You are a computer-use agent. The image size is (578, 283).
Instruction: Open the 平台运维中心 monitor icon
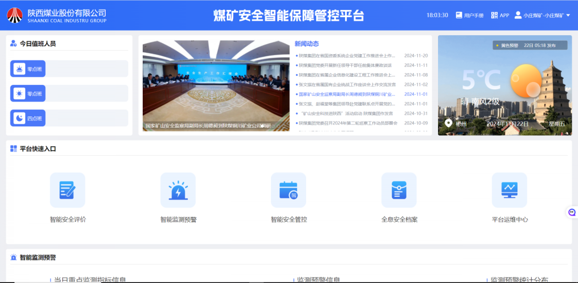509,190
